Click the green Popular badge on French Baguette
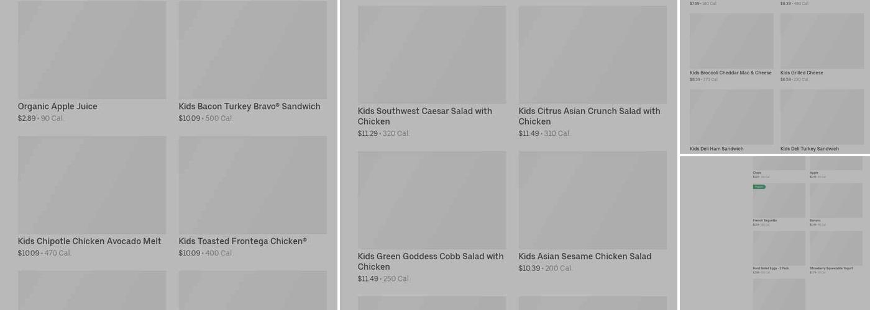The image size is (870, 310). (x=759, y=187)
